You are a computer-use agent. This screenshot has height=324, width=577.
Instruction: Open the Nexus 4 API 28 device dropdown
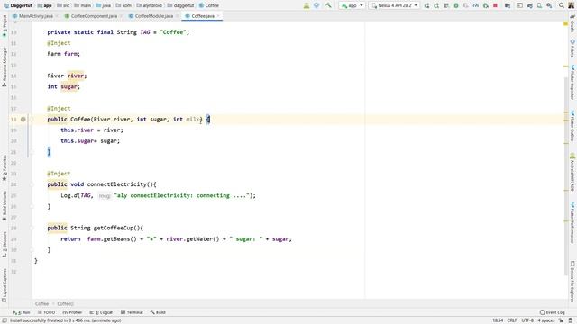pos(394,5)
